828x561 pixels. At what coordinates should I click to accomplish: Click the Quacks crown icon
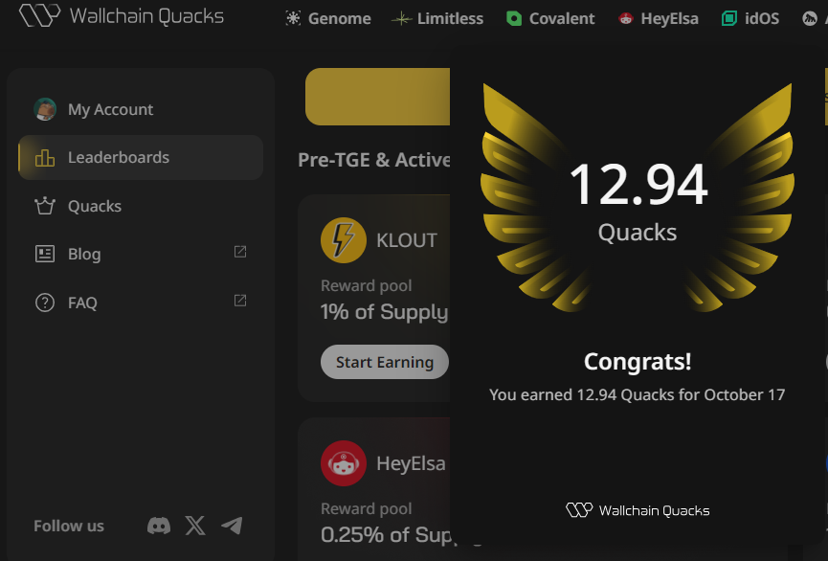point(45,206)
